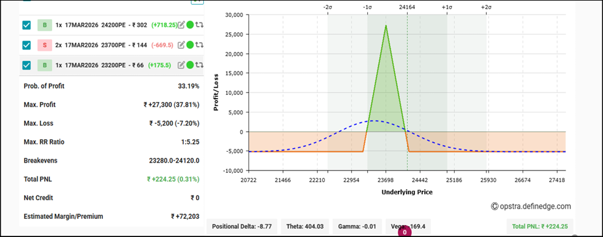Click the Max. Profit value ₹ +27,300 (37.81%)
This screenshot has width=603, height=237.
coord(172,105)
